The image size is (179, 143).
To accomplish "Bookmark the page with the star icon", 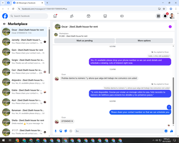I will [x=164, y=9].
